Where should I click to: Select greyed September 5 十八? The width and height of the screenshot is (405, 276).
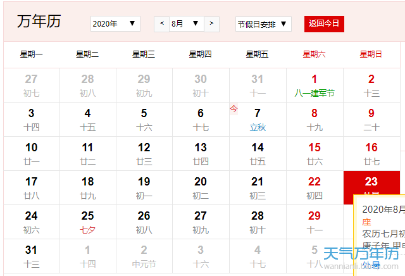click(315, 256)
